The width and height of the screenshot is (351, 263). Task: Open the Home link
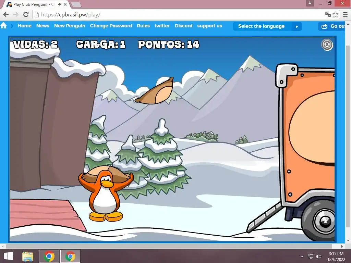24,26
